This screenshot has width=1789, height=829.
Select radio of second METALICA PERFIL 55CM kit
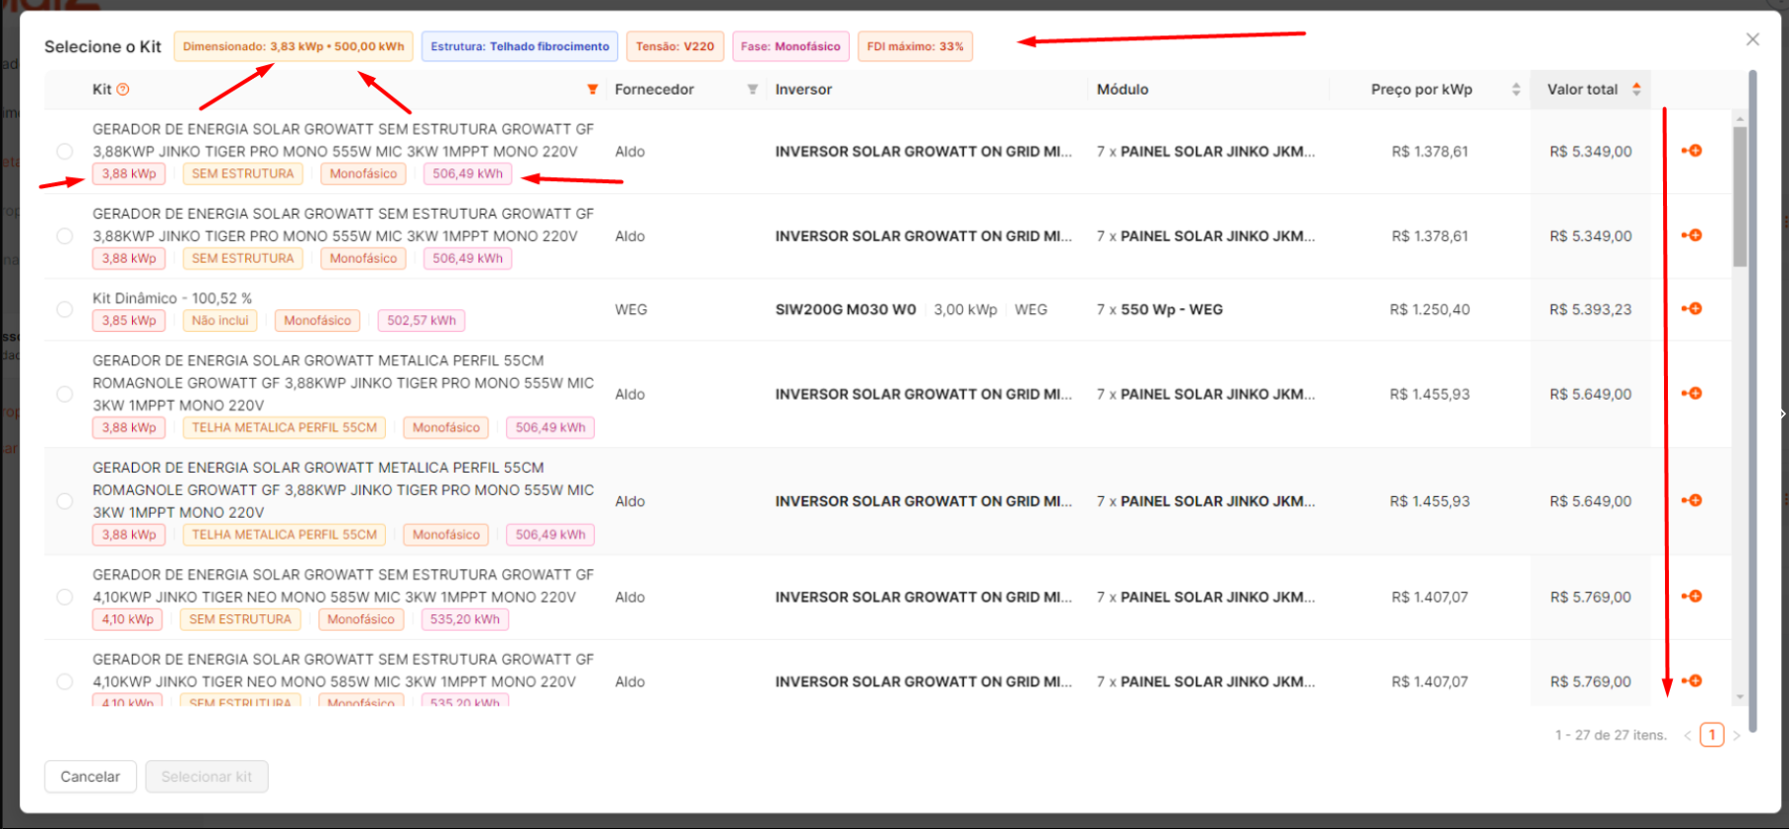(65, 501)
